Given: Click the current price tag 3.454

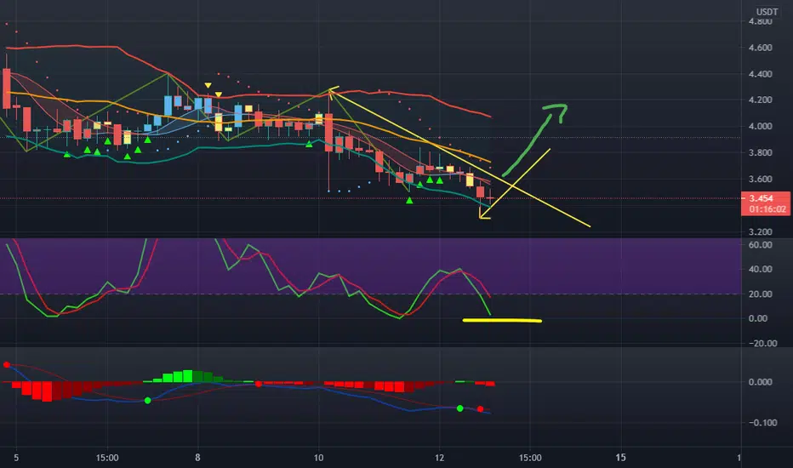Looking at the screenshot, I should click(x=762, y=198).
